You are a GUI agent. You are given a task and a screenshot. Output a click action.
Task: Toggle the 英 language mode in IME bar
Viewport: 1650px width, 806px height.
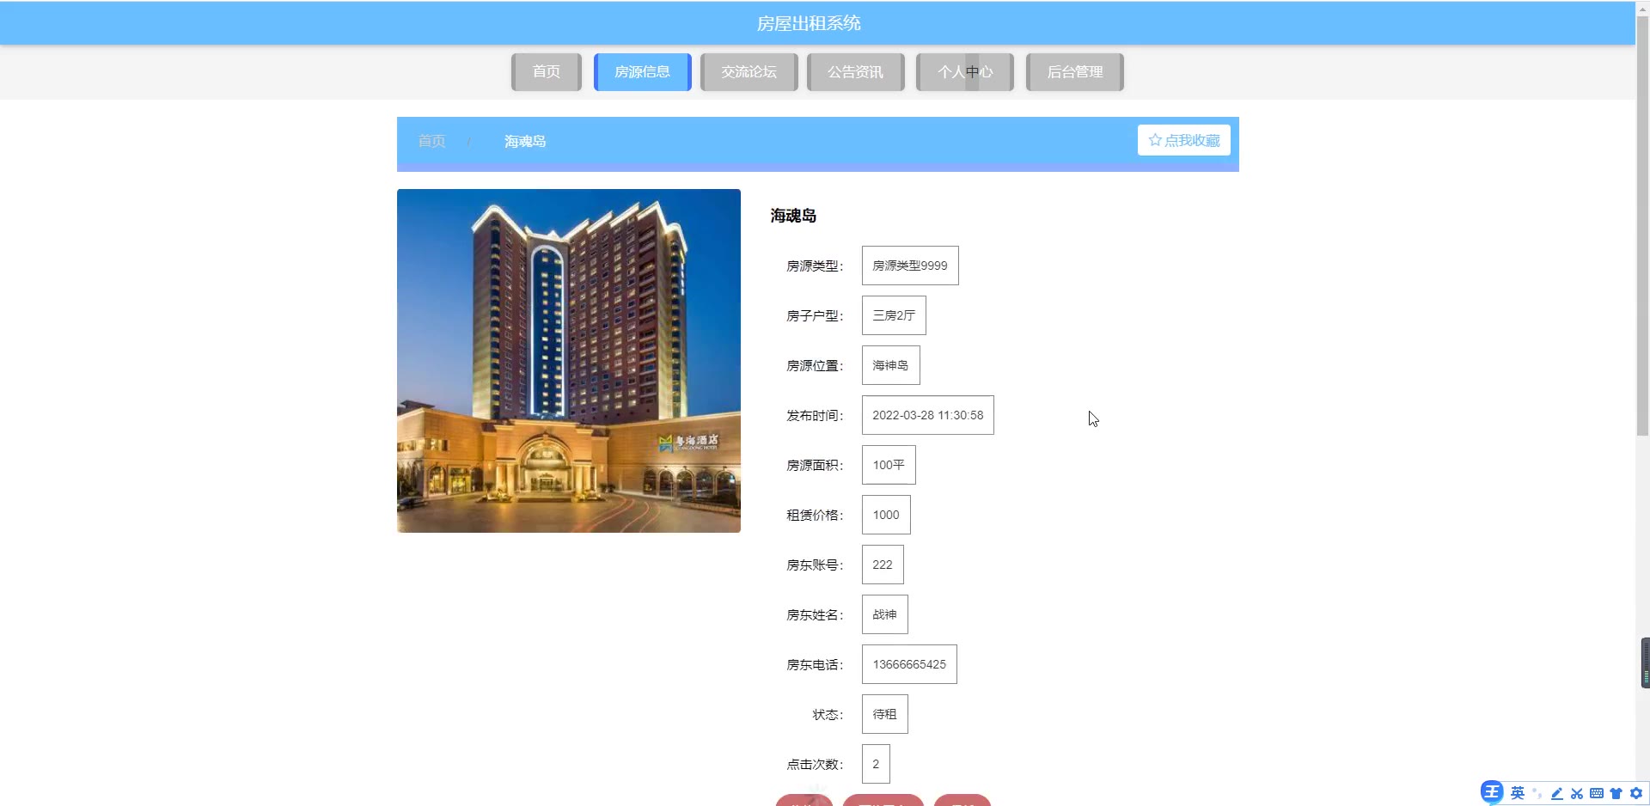(x=1518, y=793)
